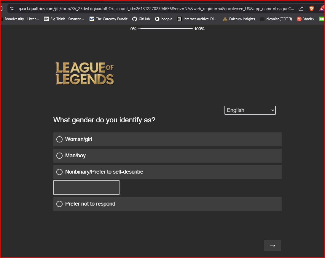The width and height of the screenshot is (325, 258).
Task: Click the survey progress bar
Action: [165, 29]
